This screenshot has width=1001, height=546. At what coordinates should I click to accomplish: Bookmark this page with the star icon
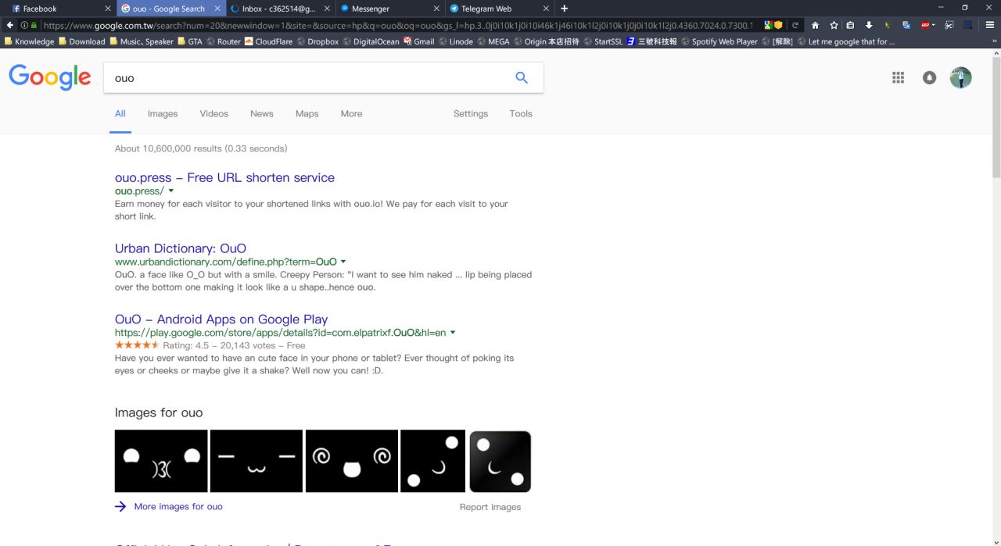834,25
